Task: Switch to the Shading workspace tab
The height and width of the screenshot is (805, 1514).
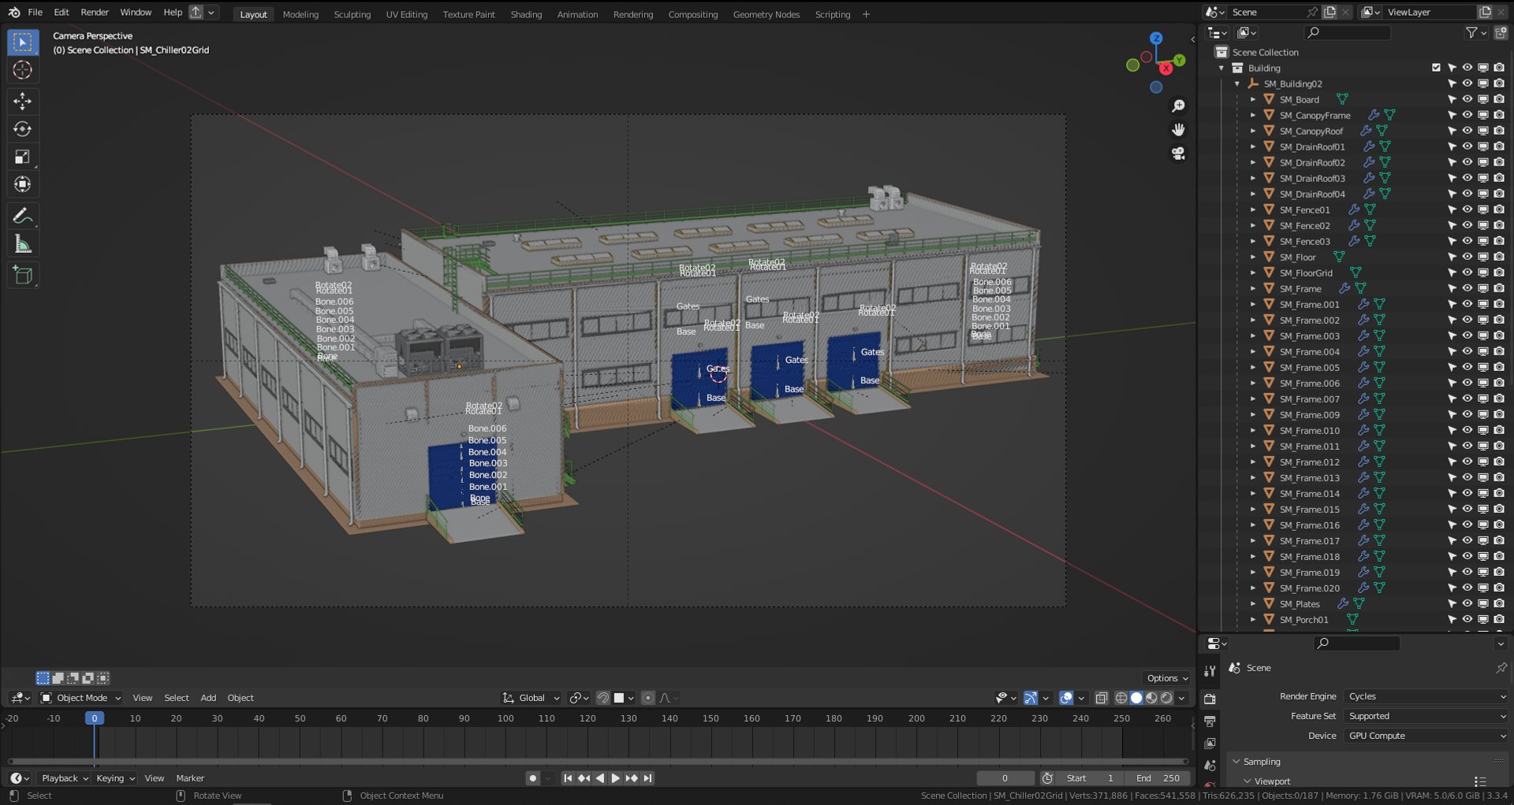Action: [x=526, y=14]
